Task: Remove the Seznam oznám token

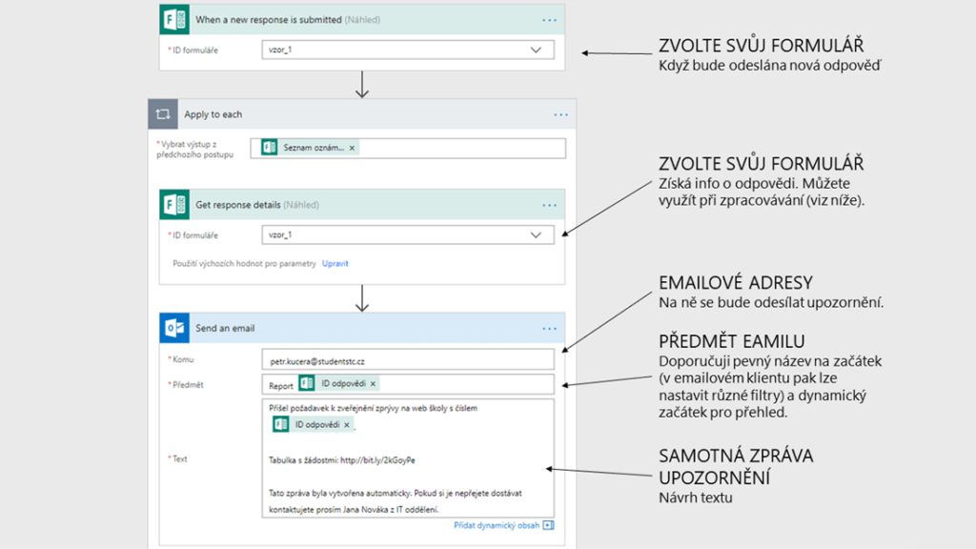Action: (352, 148)
